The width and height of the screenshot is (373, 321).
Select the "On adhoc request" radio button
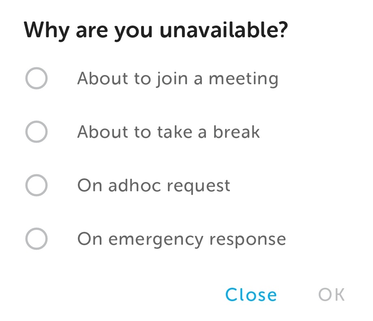click(x=36, y=186)
